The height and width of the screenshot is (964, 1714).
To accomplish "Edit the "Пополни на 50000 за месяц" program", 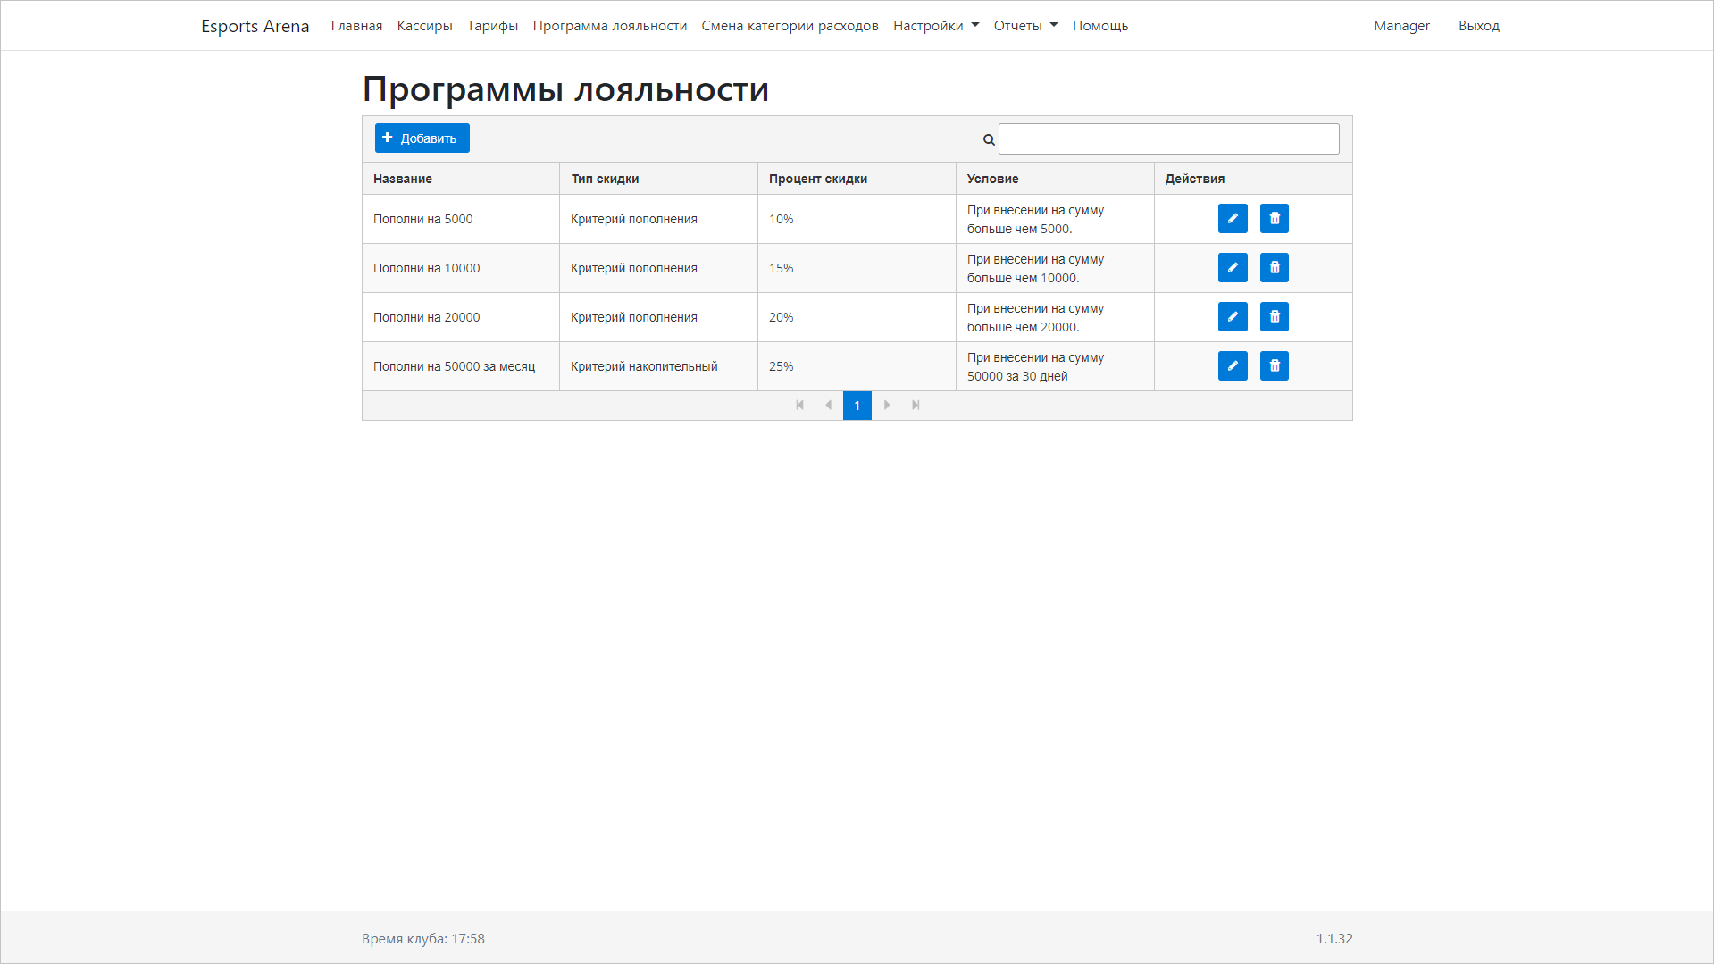I will tap(1233, 365).
